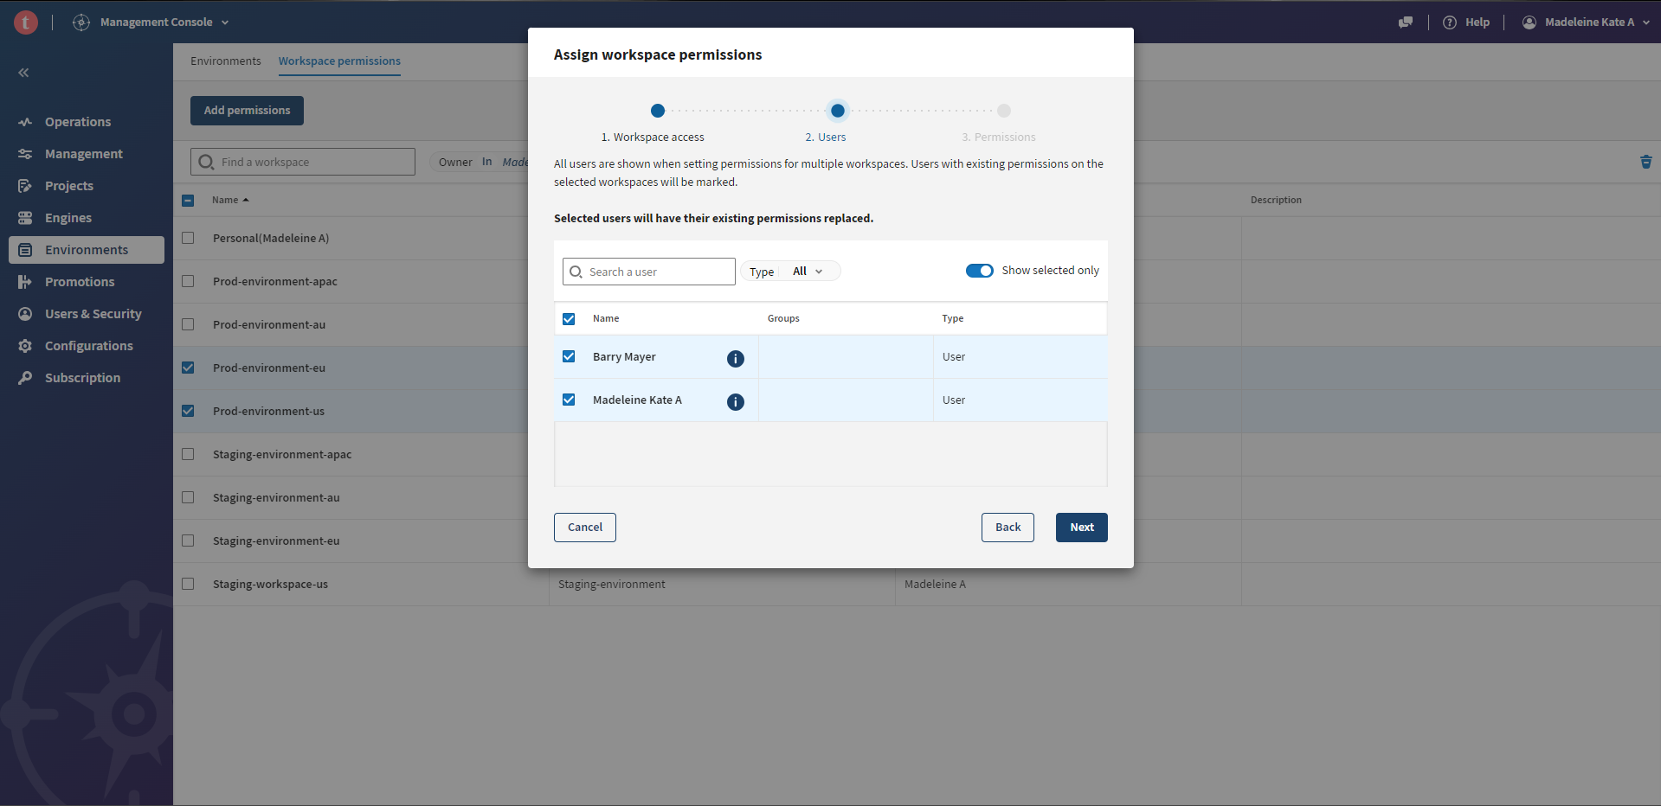This screenshot has width=1661, height=806.
Task: Click the Promotions icon in sidebar
Action: click(25, 282)
